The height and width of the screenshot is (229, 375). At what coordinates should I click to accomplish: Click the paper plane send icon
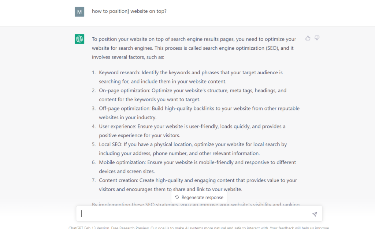pos(314,214)
